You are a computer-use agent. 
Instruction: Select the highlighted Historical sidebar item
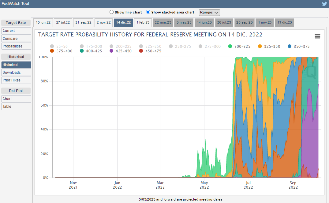point(16,65)
